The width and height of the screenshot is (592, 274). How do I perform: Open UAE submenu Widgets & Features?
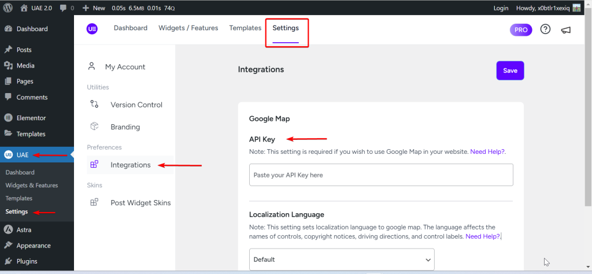tap(32, 186)
